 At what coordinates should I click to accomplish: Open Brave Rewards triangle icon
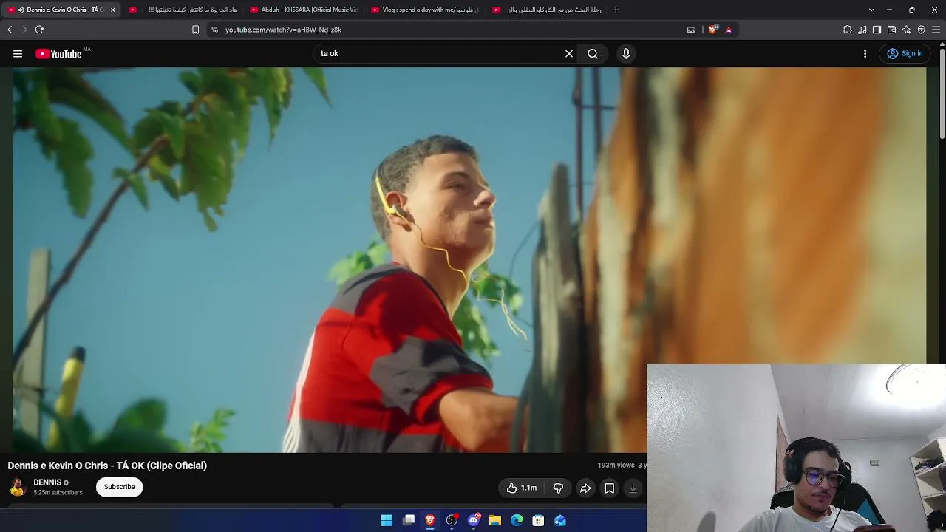click(729, 30)
